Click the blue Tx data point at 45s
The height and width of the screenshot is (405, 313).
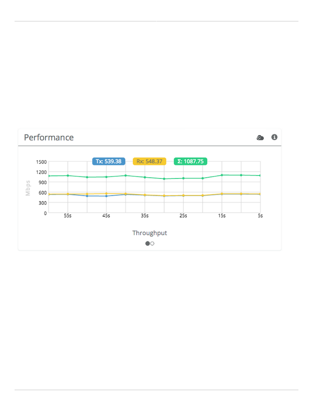(x=106, y=196)
